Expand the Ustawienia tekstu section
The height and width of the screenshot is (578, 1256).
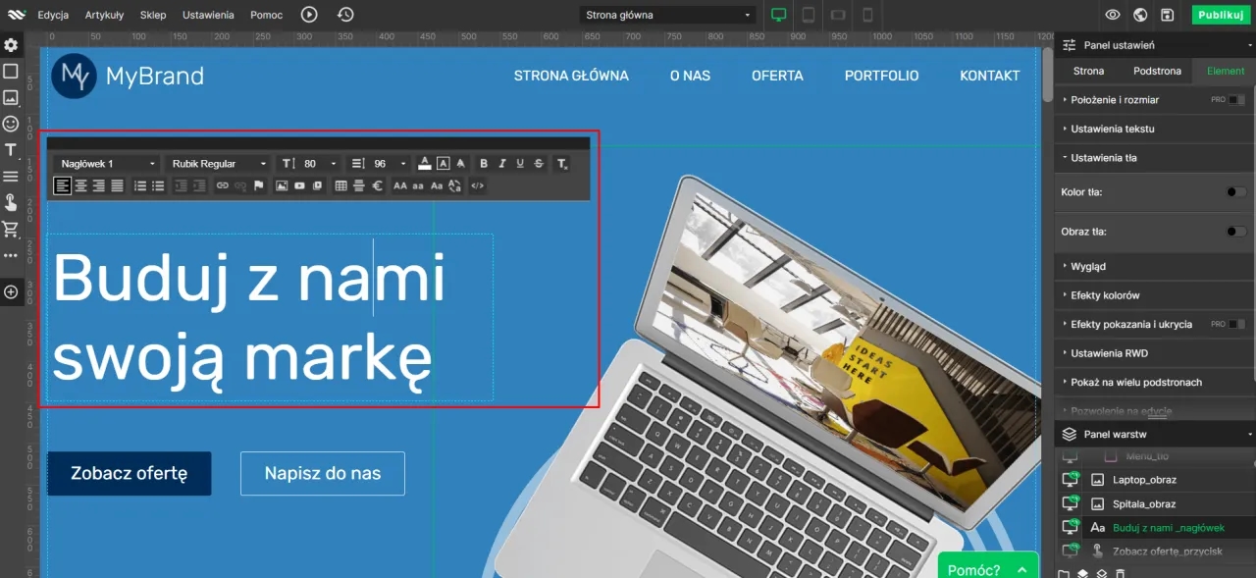pos(1112,129)
